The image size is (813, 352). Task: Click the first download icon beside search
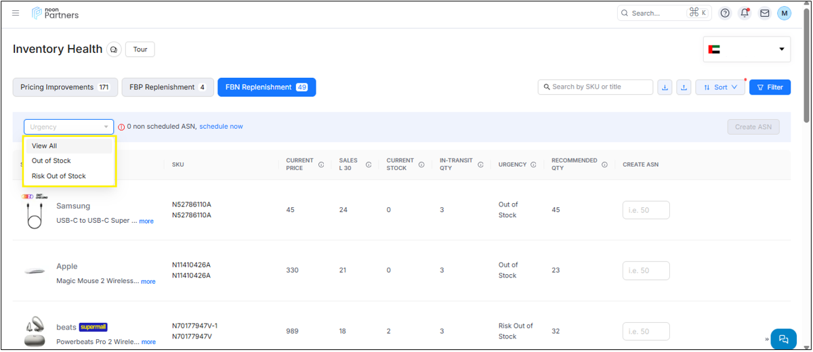tap(665, 87)
